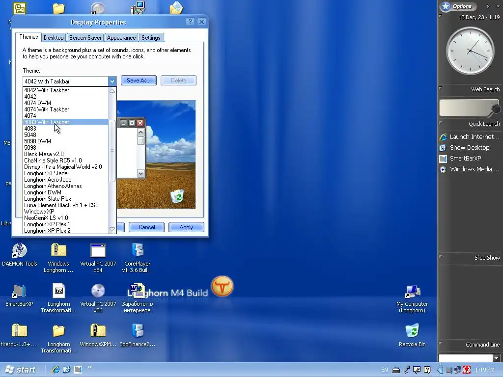Open the Longhorn Transformation folder icon in bottom row
This screenshot has height=377, width=503.
(x=59, y=331)
